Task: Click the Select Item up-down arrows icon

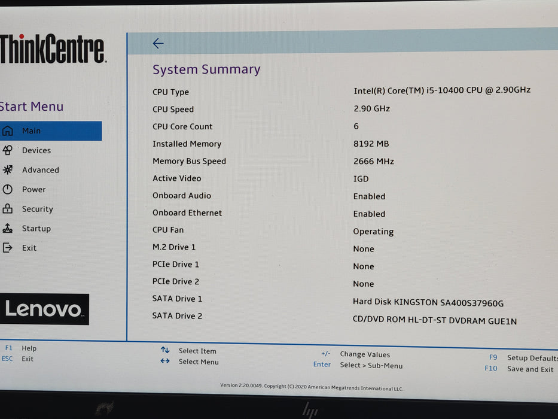Action: click(x=165, y=350)
